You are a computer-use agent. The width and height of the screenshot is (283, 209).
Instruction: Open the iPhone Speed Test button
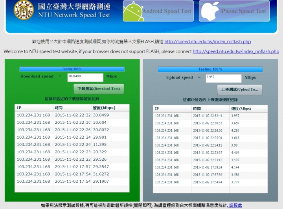pos(234,11)
